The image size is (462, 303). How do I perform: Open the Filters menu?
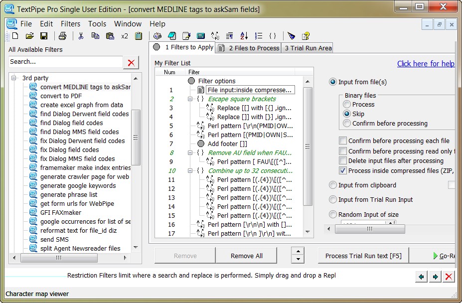click(x=70, y=24)
